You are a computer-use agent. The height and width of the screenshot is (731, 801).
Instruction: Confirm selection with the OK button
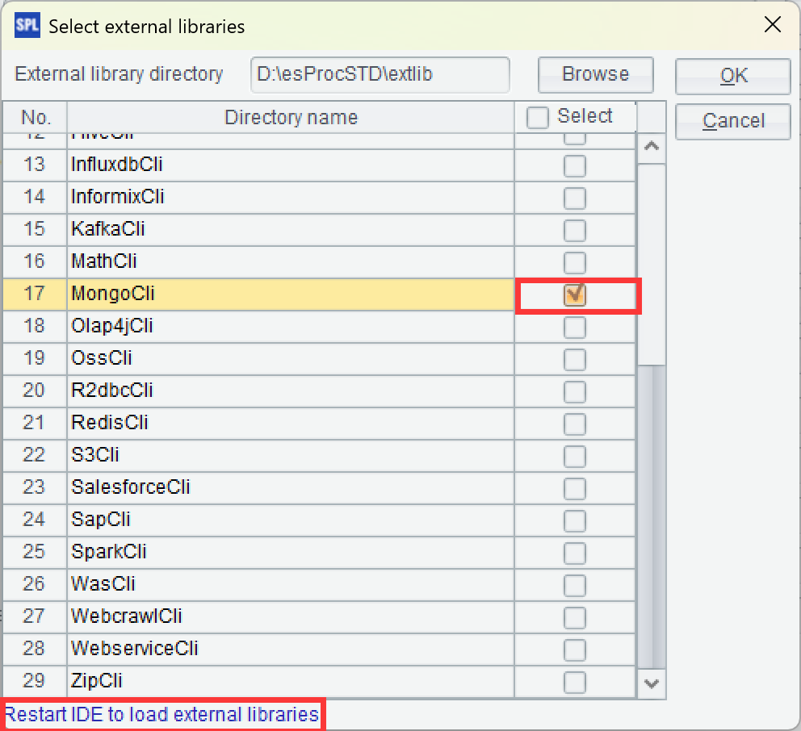coord(733,76)
